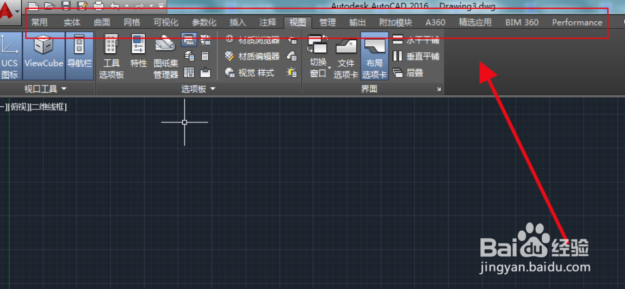625x289 pixels.
Task: Click the [俯视] view control label
Action: tap(20, 107)
